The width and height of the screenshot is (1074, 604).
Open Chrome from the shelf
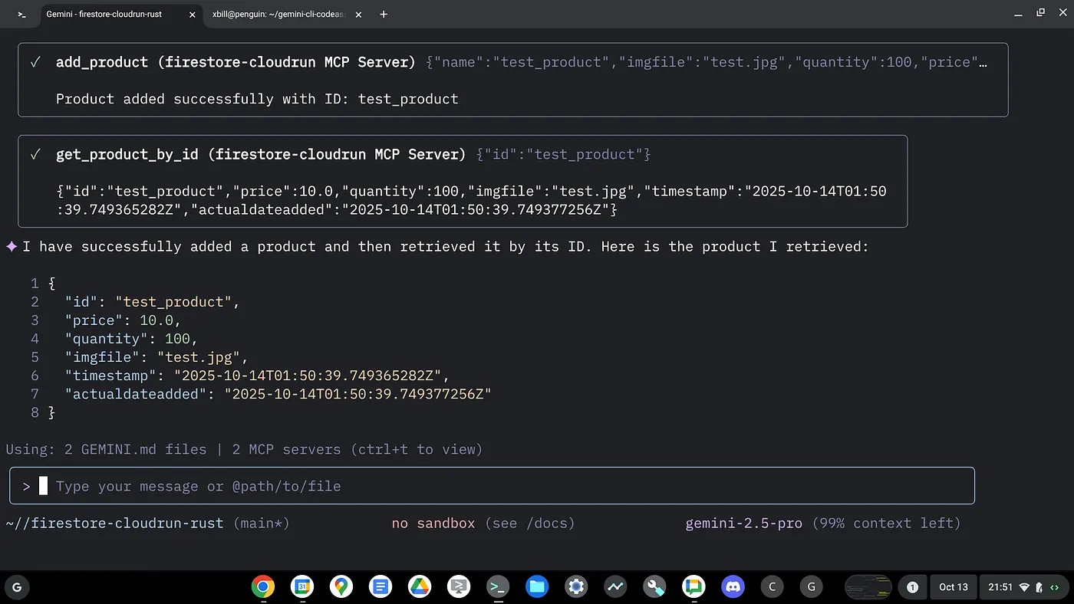[263, 587]
